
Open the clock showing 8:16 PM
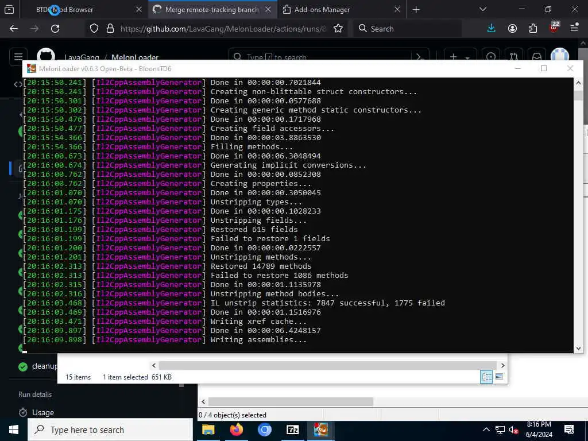tap(539, 430)
